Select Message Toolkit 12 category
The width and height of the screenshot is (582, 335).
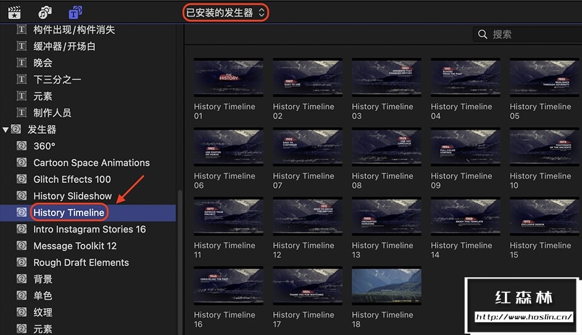[75, 246]
